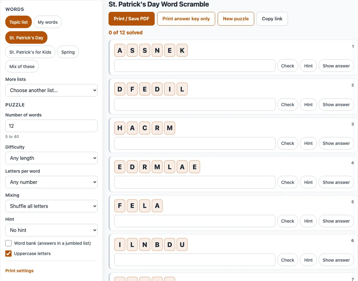
Task: Show answer for puzzle 5
Action: (x=336, y=221)
